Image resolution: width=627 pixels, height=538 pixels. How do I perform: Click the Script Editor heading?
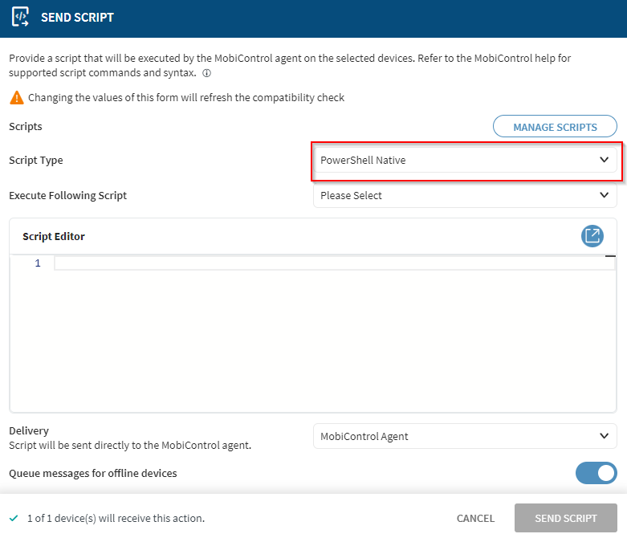point(54,236)
